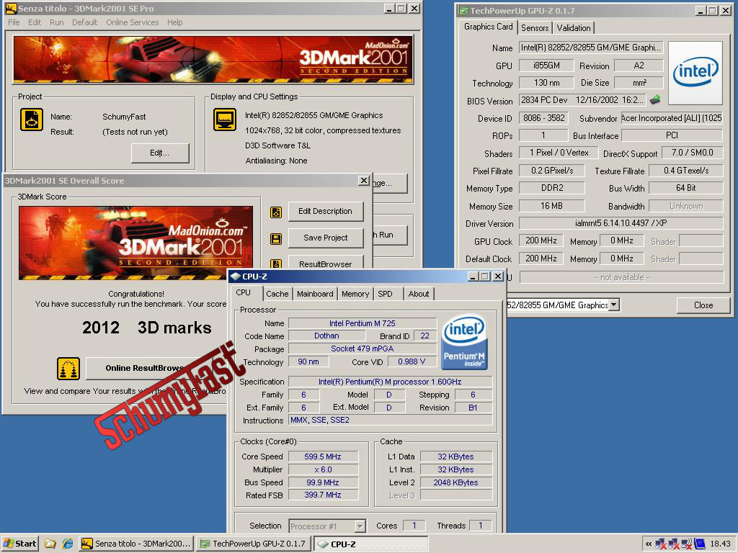
Task: Click the Intel Pentium M logo in CPU-Z
Action: click(465, 342)
